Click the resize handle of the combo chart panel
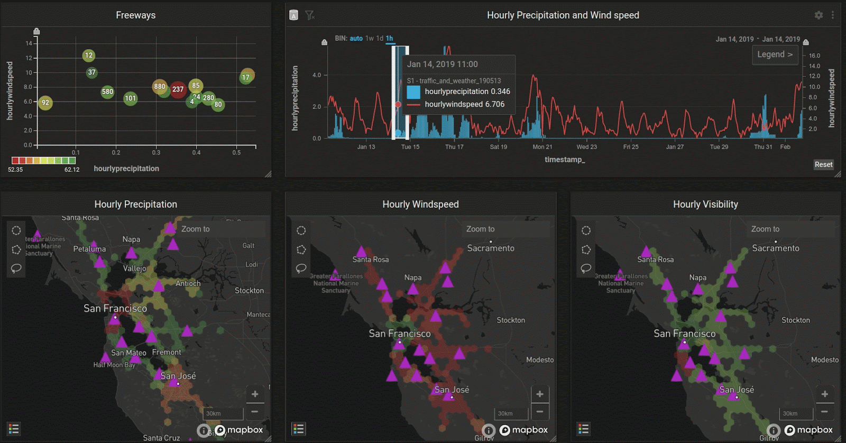Screen dimensions: 846x443 [838, 174]
